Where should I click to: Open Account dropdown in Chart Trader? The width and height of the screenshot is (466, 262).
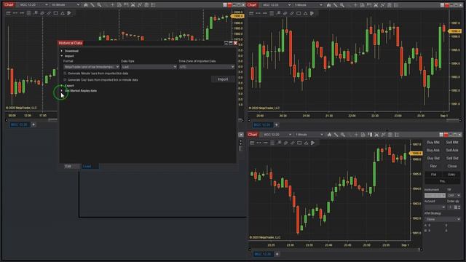(435, 207)
